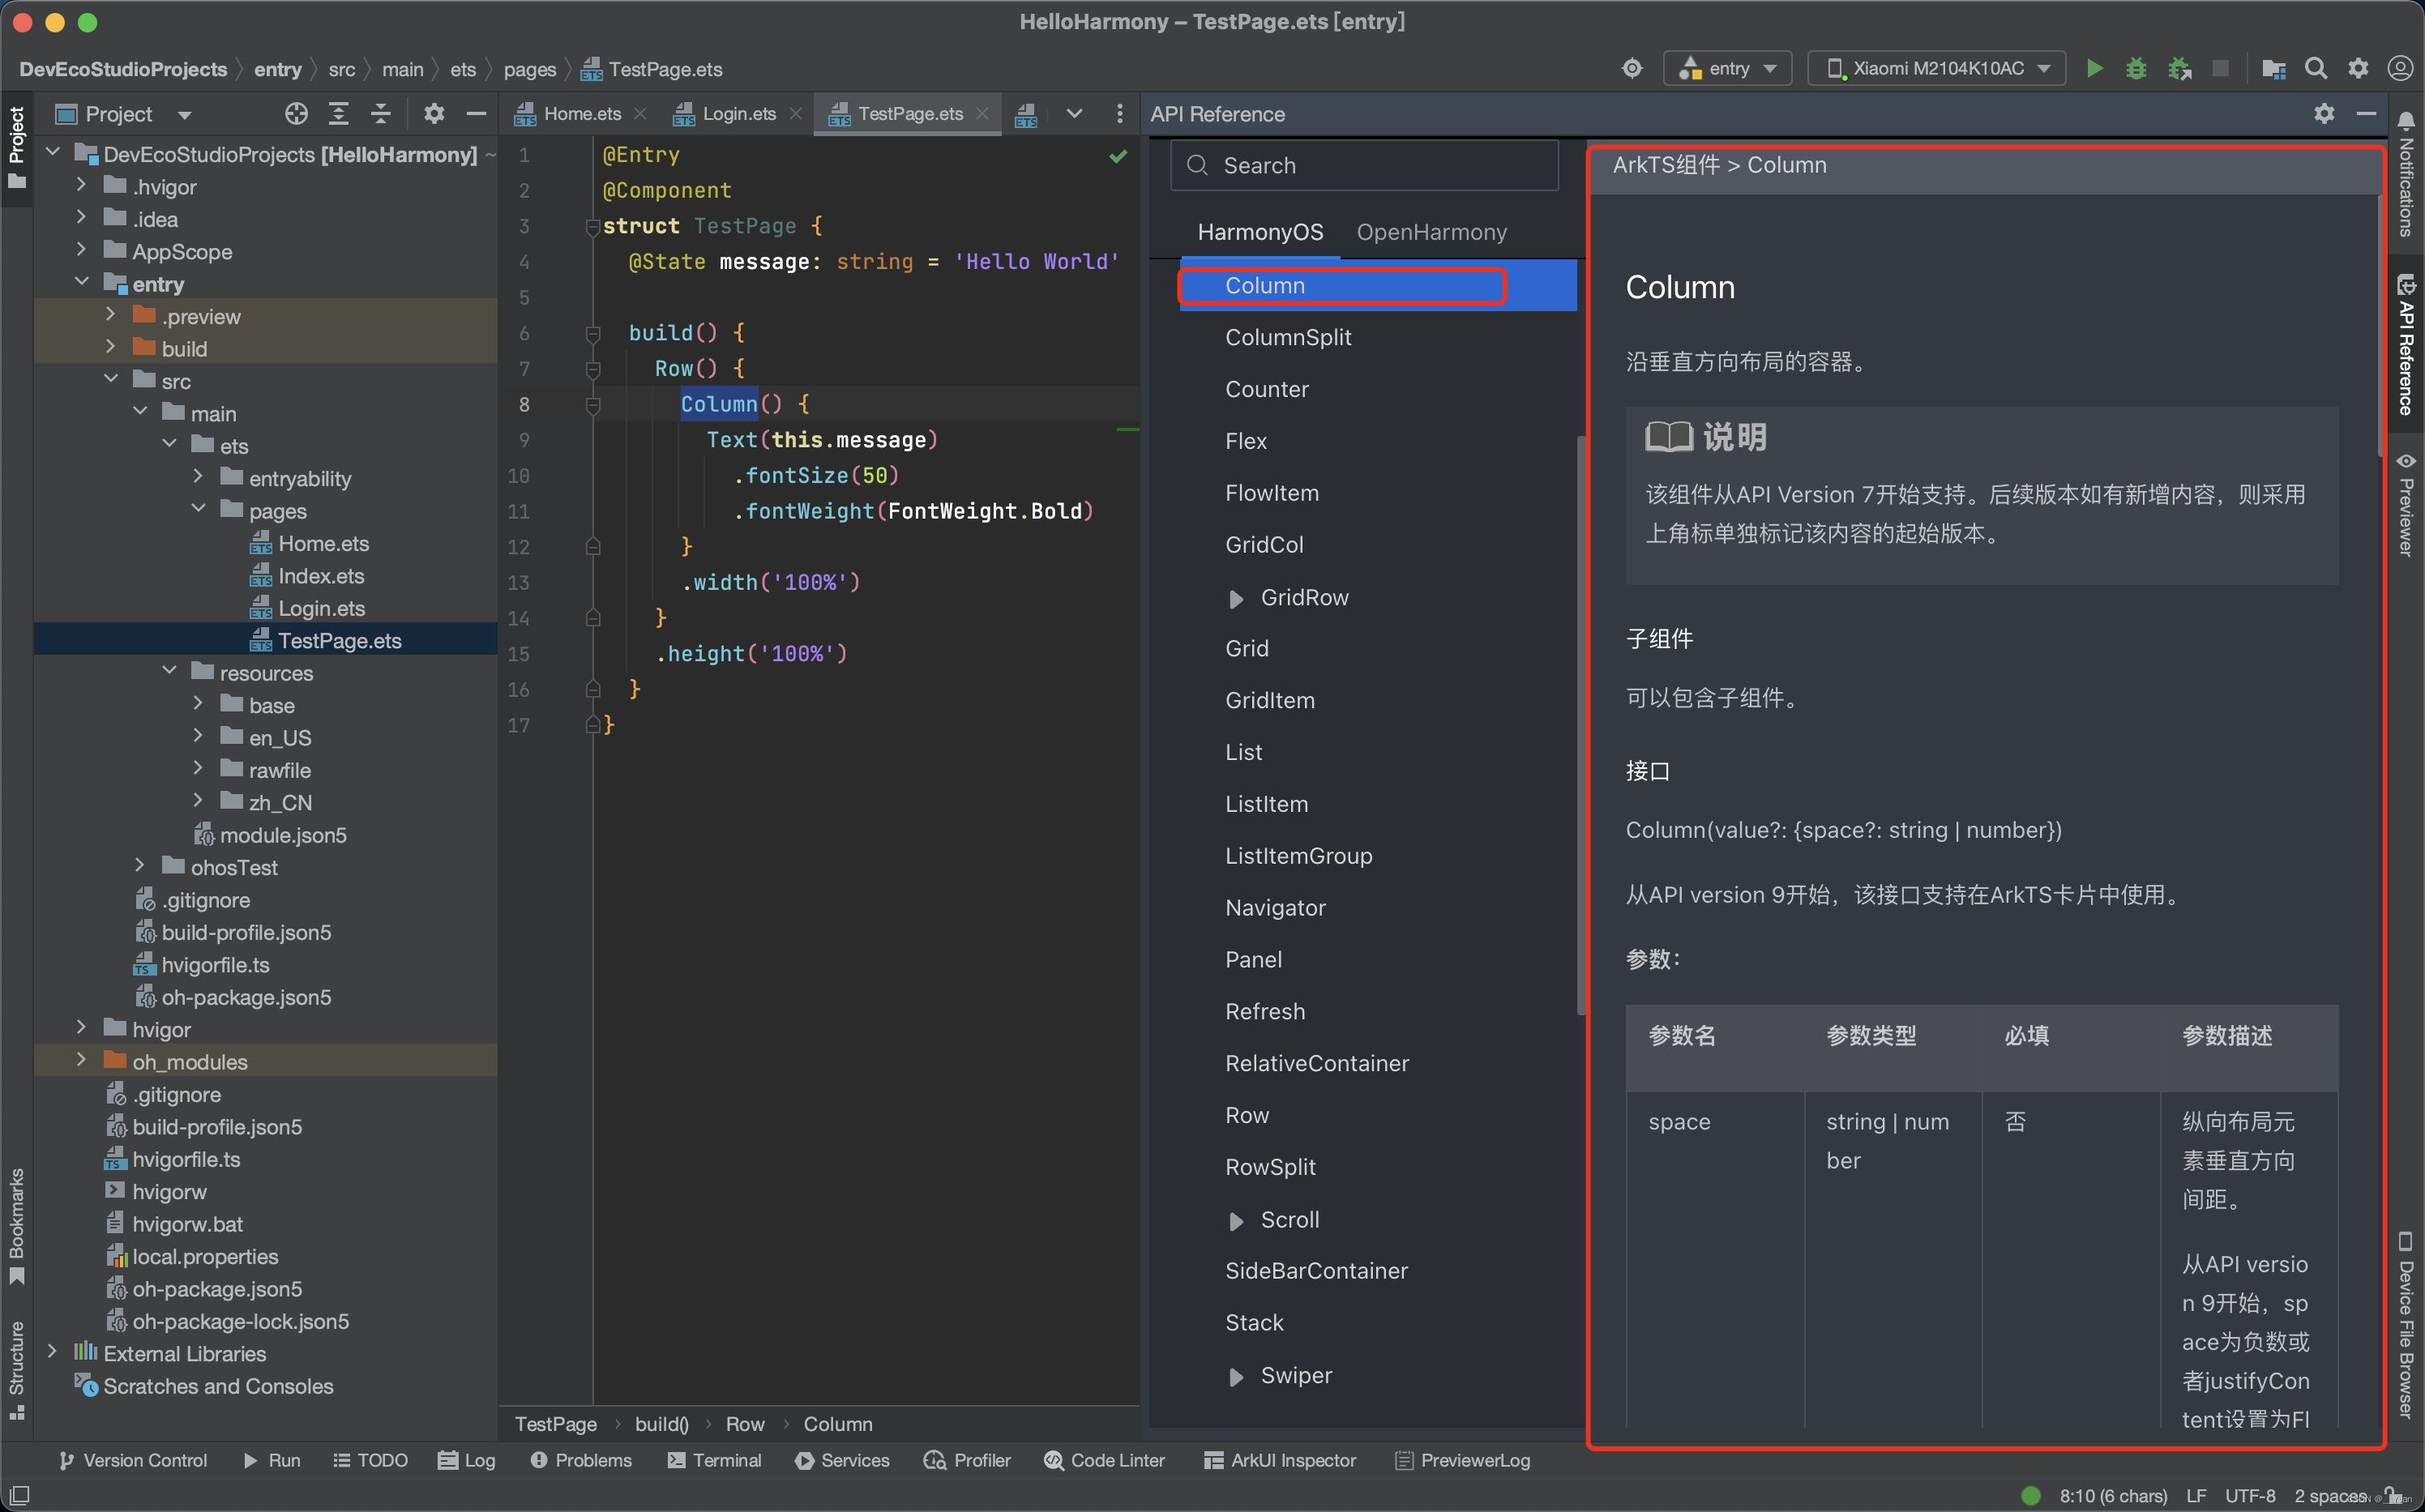Select Flex in API list
The height and width of the screenshot is (1512, 2425).
(1245, 441)
